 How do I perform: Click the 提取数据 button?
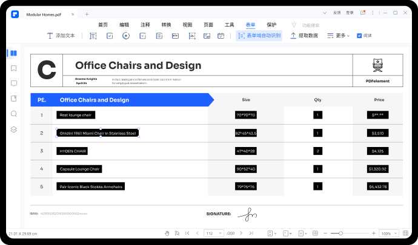tap(304, 36)
